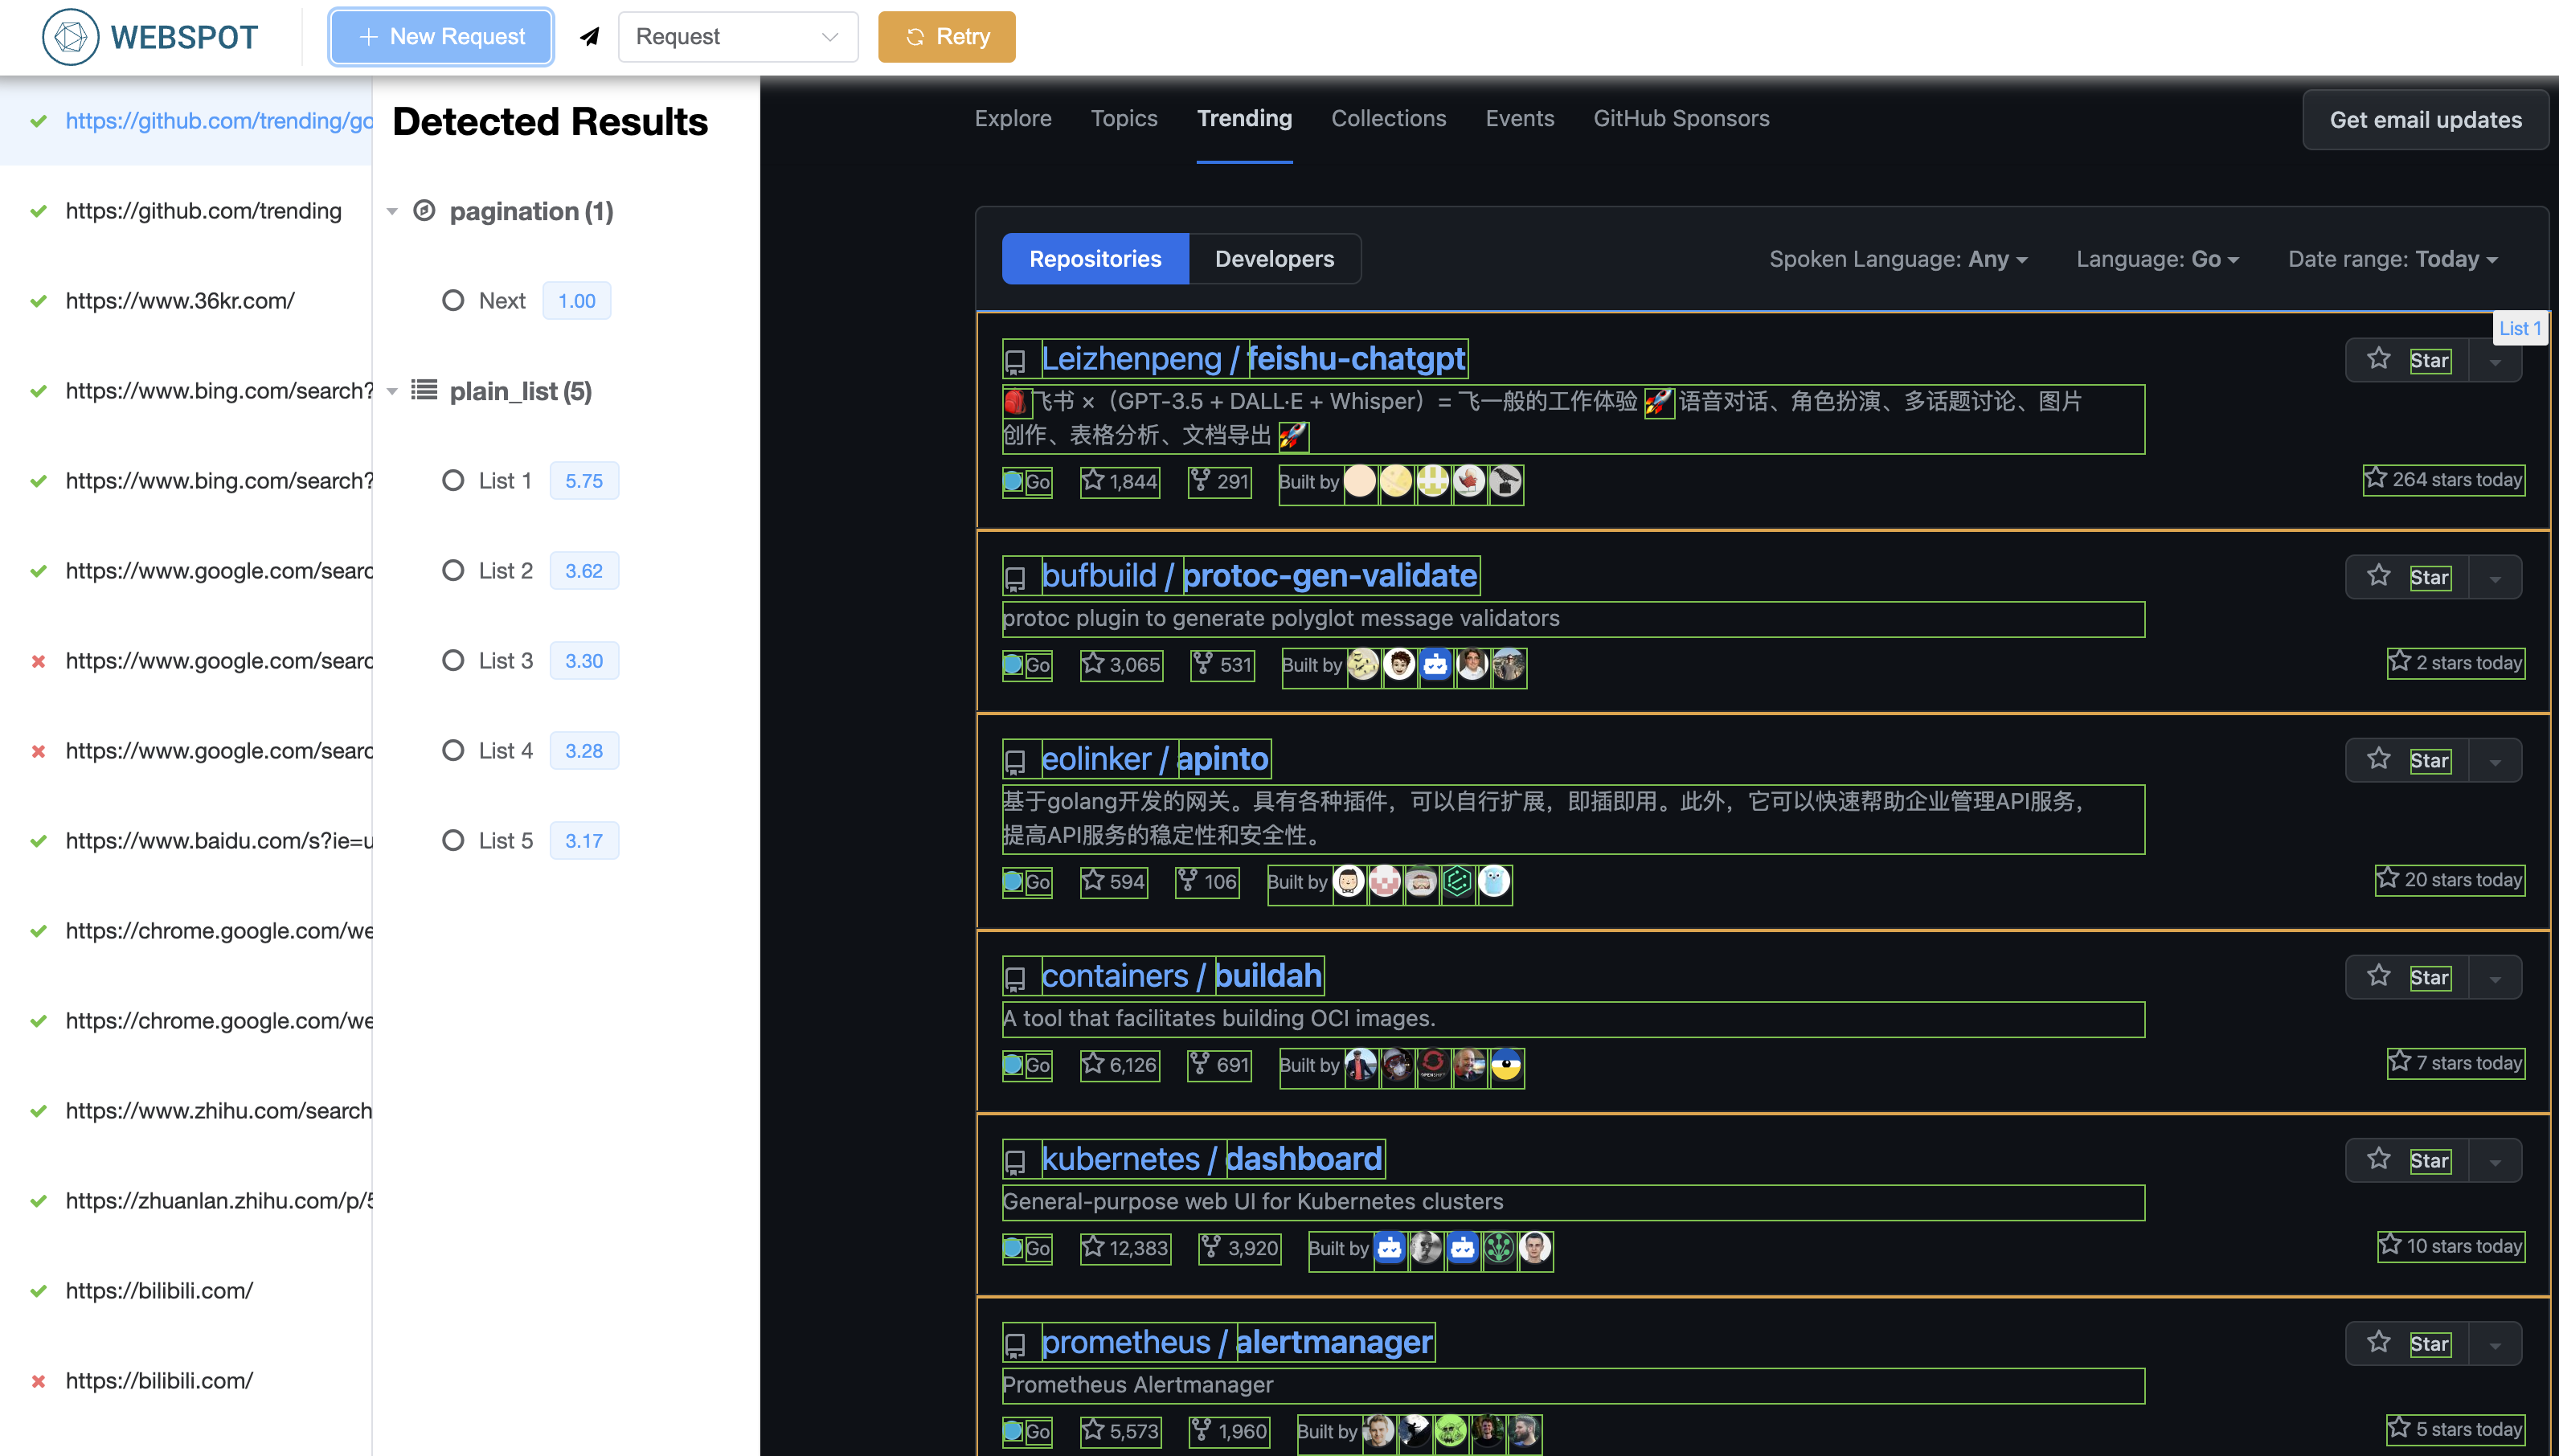The image size is (2559, 1456).
Task: Open 291 forks of feishu-chatgpt
Action: pos(1219,481)
